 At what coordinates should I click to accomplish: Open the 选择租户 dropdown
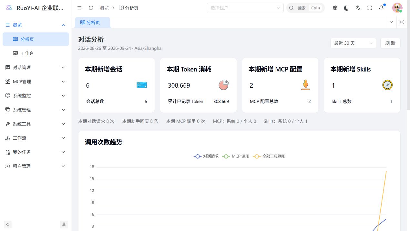[x=245, y=8]
